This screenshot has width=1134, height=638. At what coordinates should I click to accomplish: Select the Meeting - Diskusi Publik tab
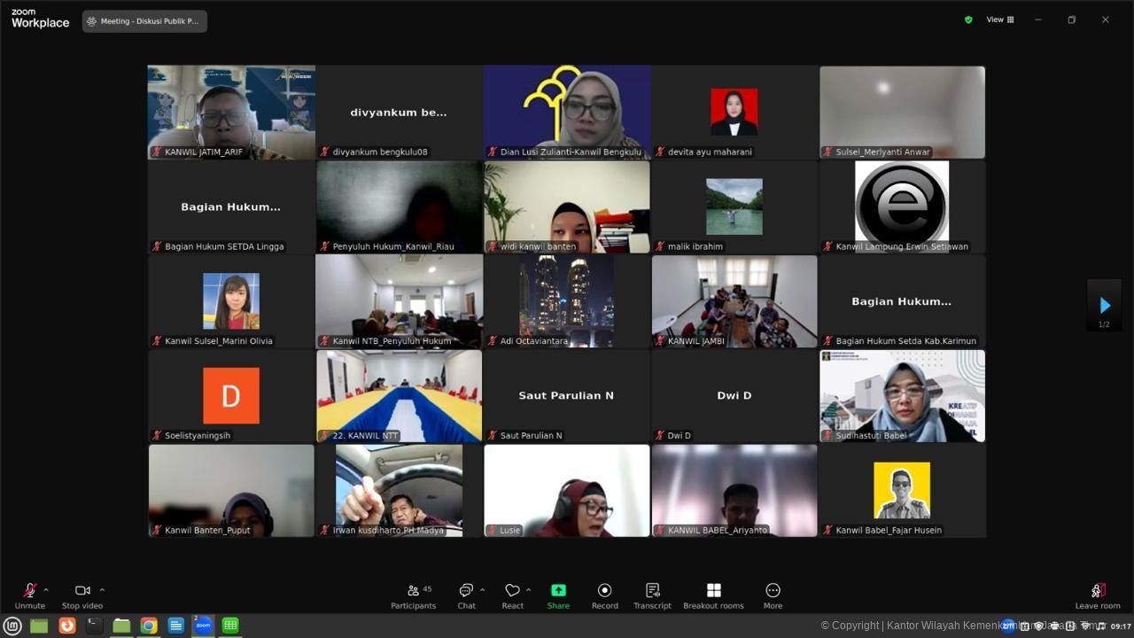click(x=144, y=21)
